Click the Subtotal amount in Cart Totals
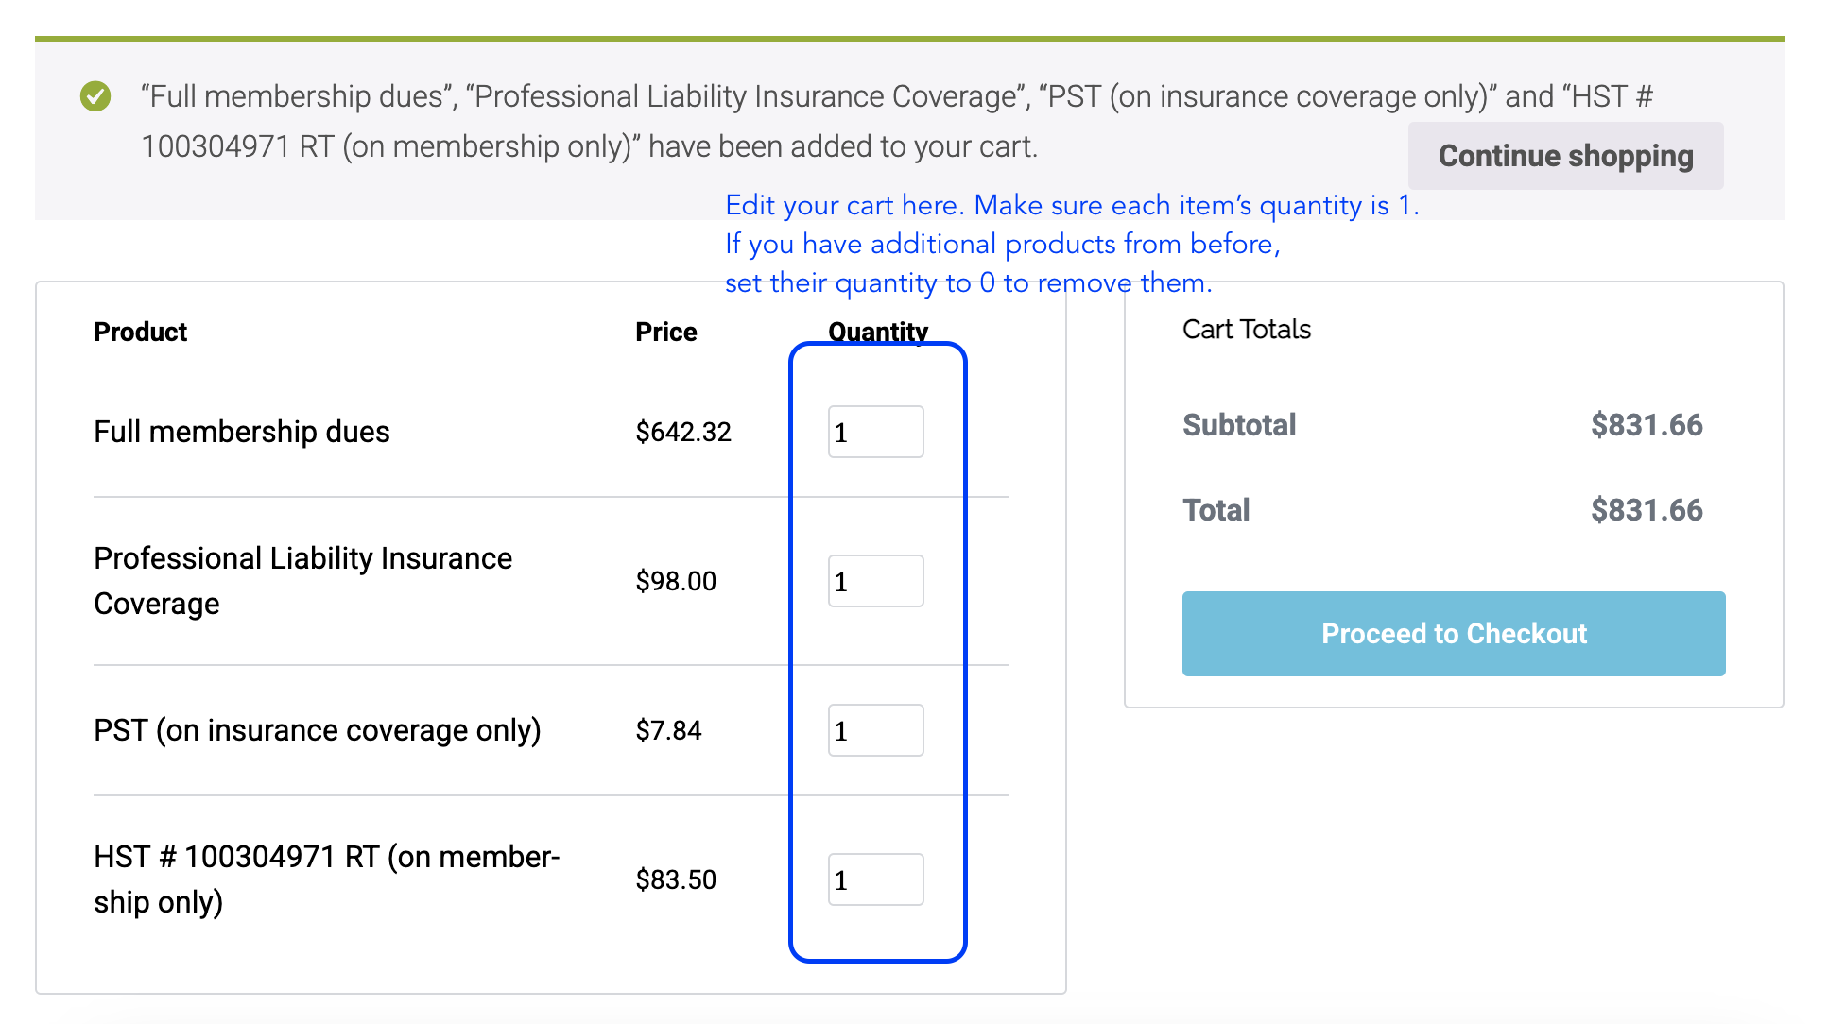 [1646, 426]
